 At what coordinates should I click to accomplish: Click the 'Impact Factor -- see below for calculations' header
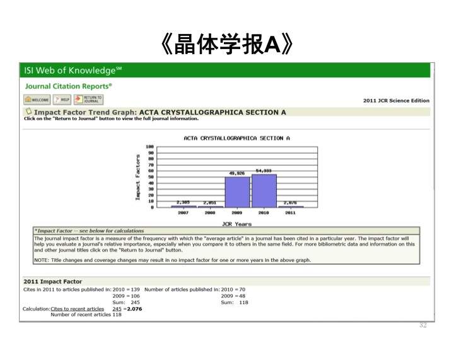click(89, 230)
